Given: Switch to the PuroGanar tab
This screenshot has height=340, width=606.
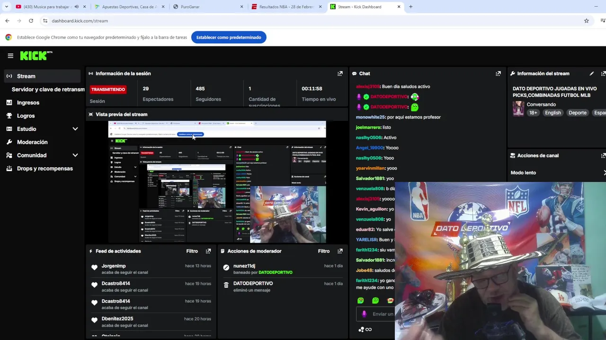Looking at the screenshot, I should 208,7.
